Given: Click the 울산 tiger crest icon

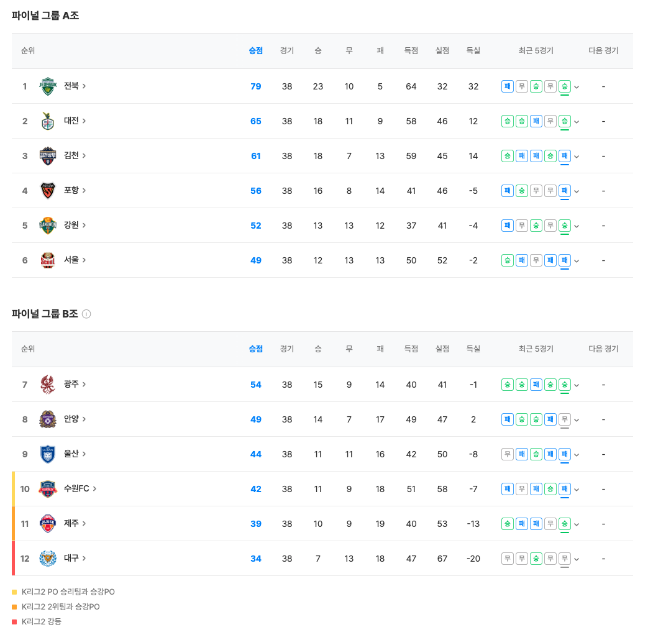Looking at the screenshot, I should (47, 454).
